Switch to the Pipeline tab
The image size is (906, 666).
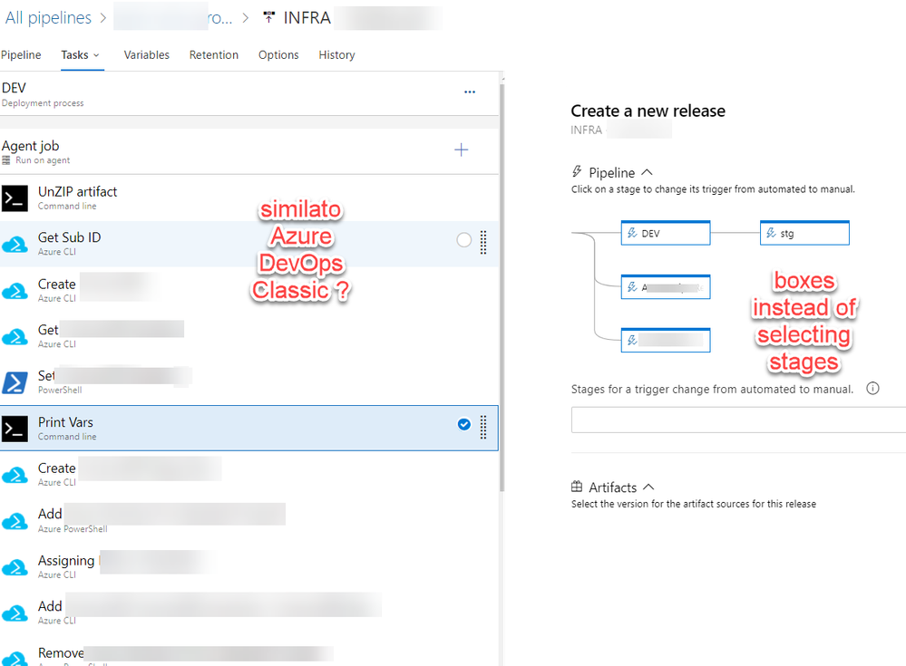click(x=21, y=55)
